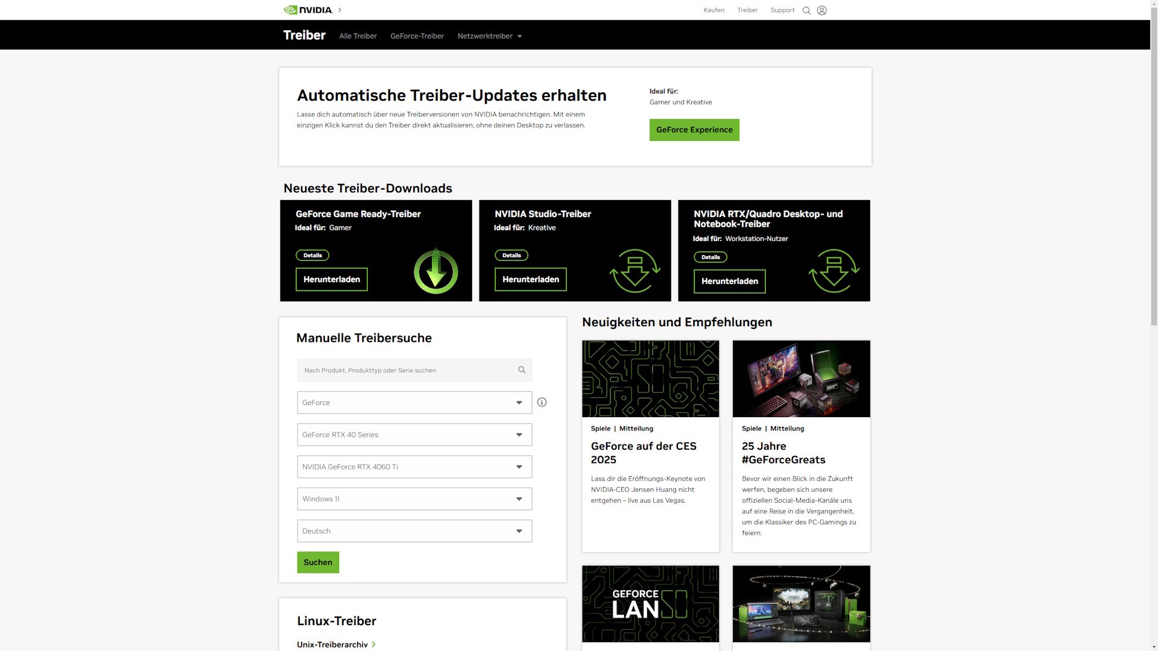The height and width of the screenshot is (651, 1158).
Task: Click the RTX/Quadro driver download cycle icon
Action: (x=834, y=271)
